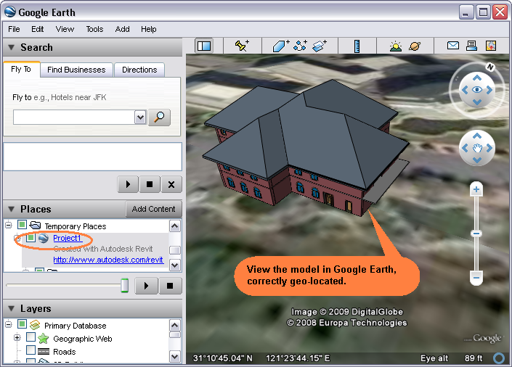Select the Fly To tab

click(21, 69)
